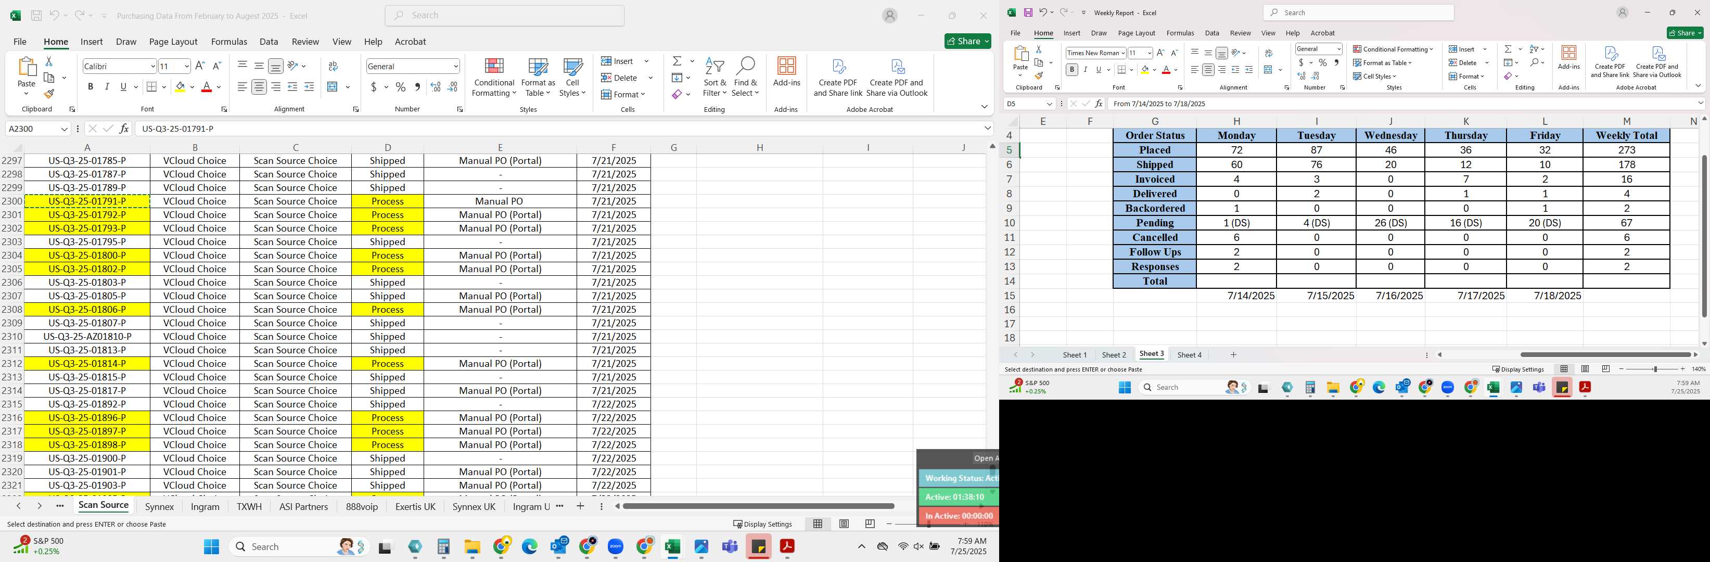Click Insert cells button in Purchasing Data window
Image resolution: width=1710 pixels, height=562 pixels.
coord(617,61)
